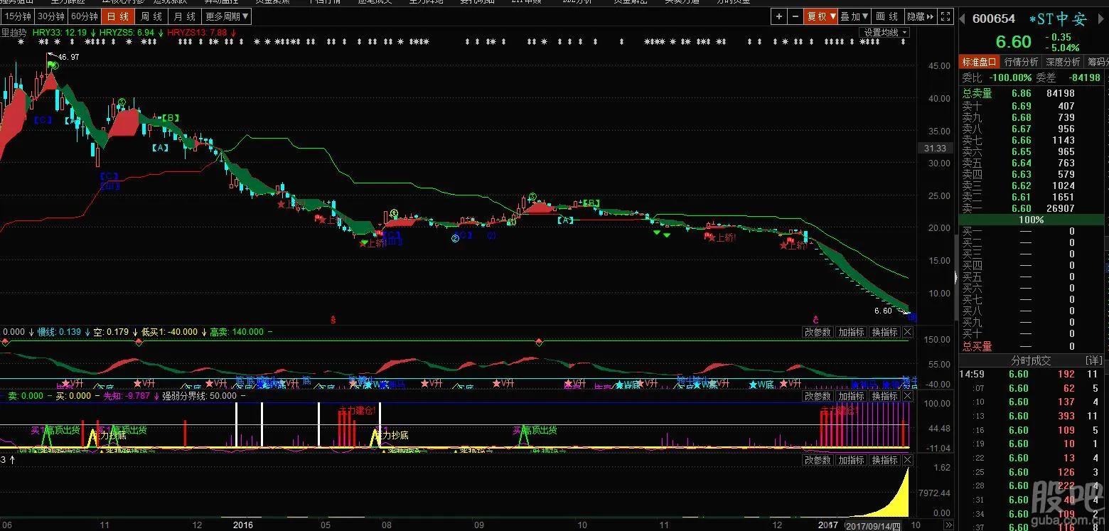Viewport: 1109px width, 531px height.
Task: Close the second indicator sub-panel
Action: [908, 396]
